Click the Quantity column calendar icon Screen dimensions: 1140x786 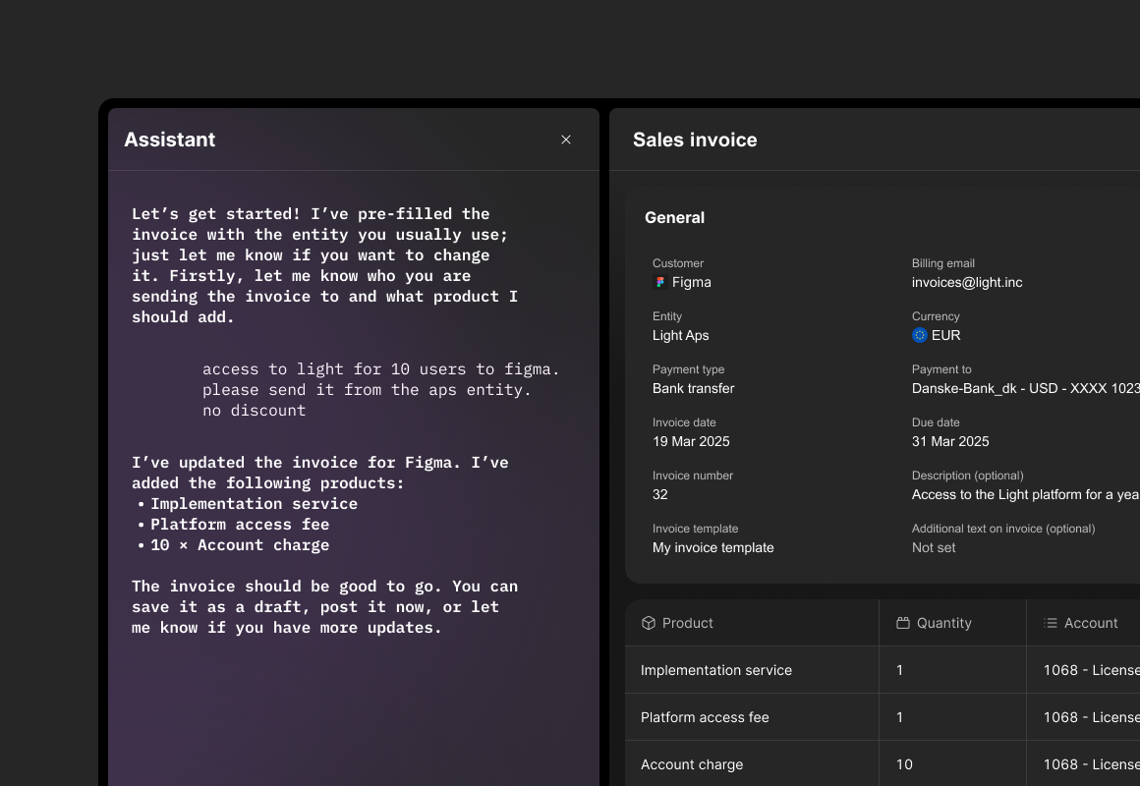(903, 623)
